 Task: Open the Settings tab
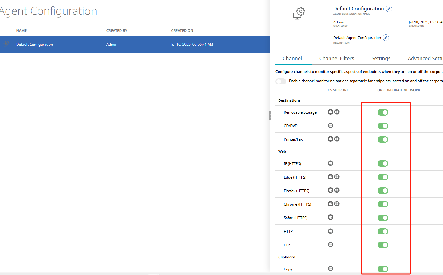click(381, 58)
